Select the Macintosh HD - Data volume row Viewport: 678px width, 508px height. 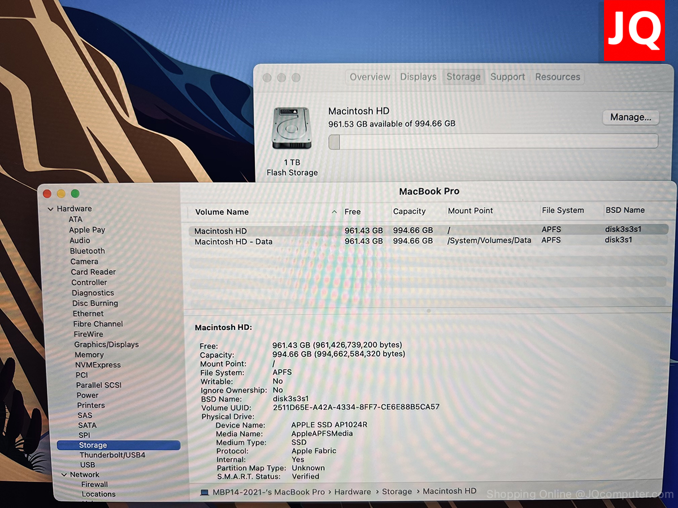click(428, 240)
